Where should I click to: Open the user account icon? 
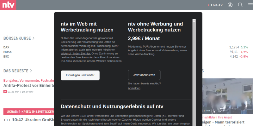coord(230,5)
